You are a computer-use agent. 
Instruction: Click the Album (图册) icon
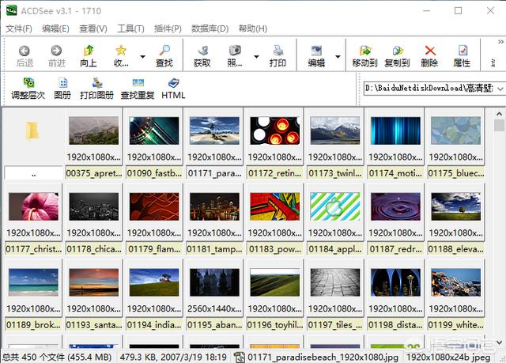(x=63, y=83)
